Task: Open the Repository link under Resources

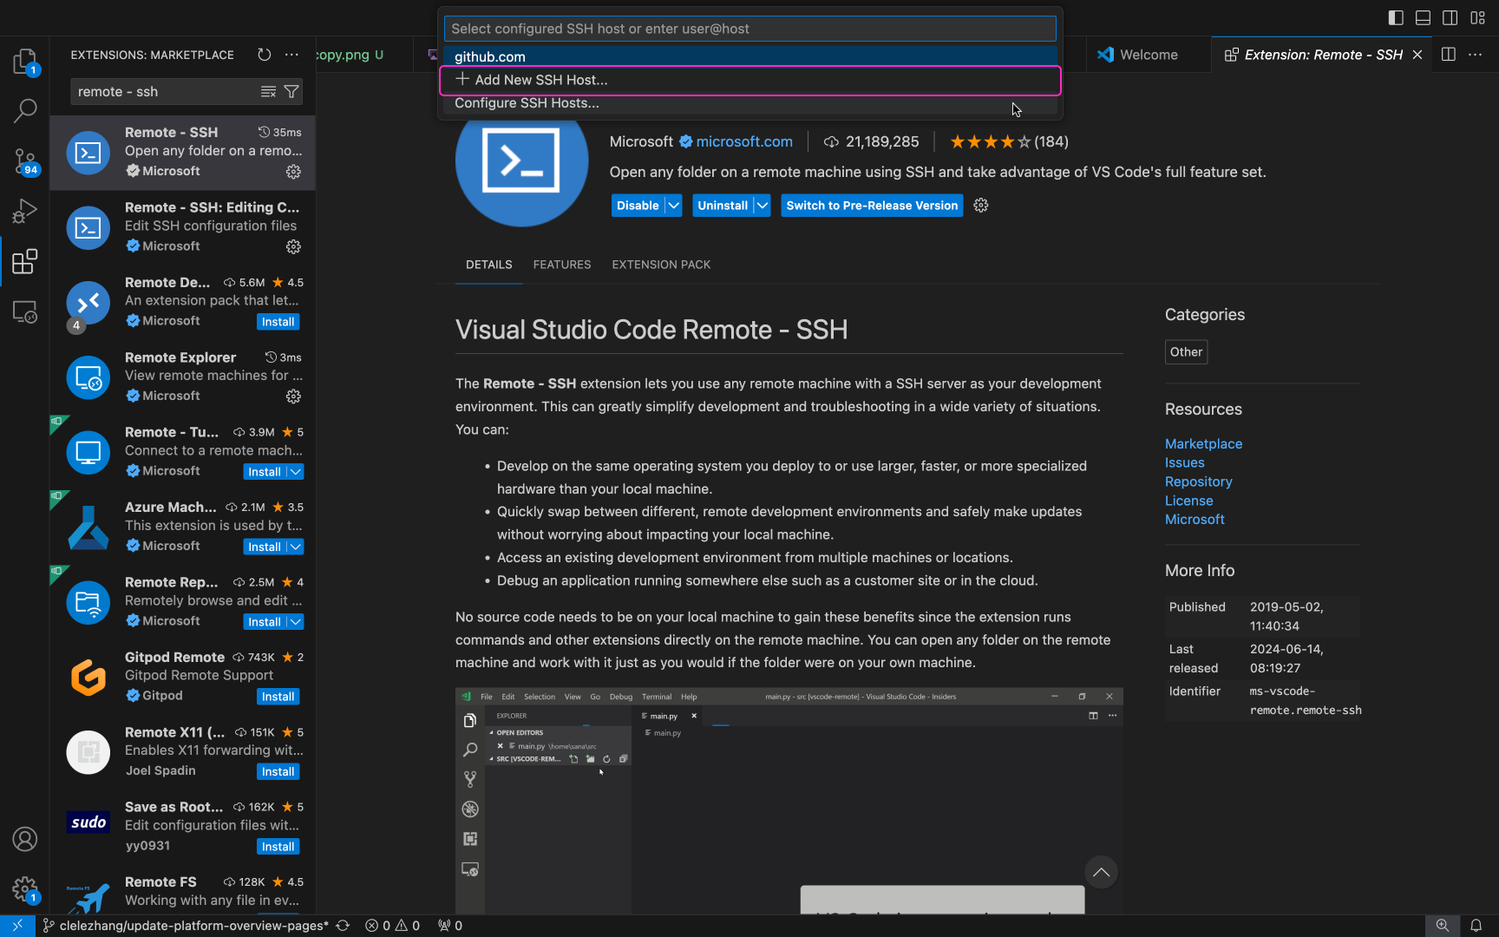Action: click(1198, 482)
